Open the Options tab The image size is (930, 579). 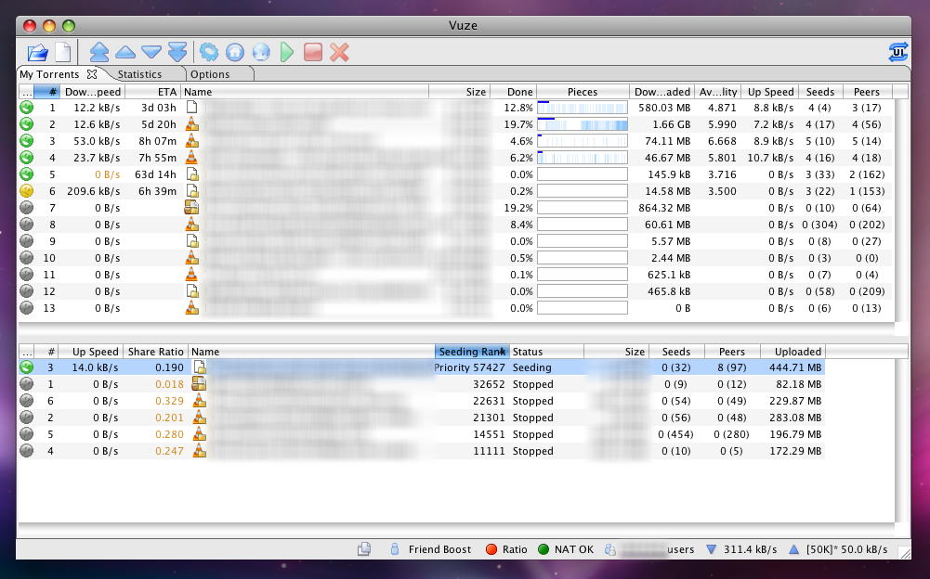(212, 73)
